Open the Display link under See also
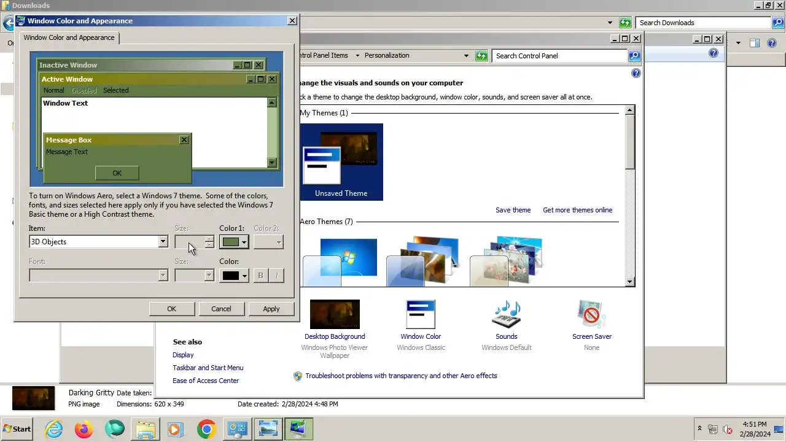This screenshot has height=442, width=786. tap(183, 355)
